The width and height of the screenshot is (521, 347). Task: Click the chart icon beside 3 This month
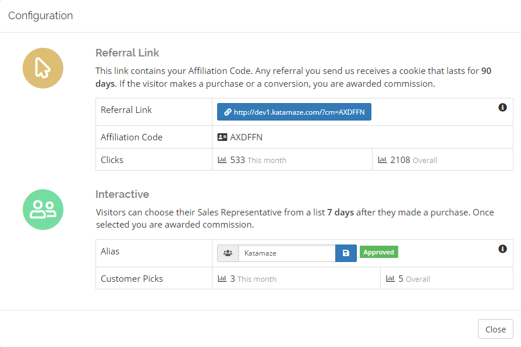[222, 278]
